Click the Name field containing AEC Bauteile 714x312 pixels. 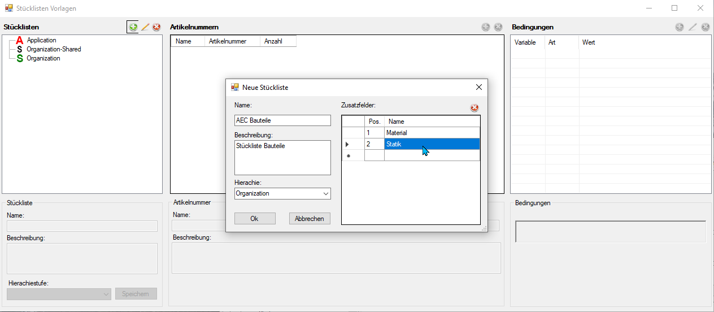pos(282,120)
